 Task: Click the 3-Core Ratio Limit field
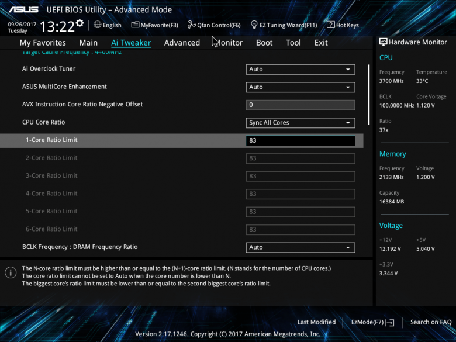tap(300, 176)
